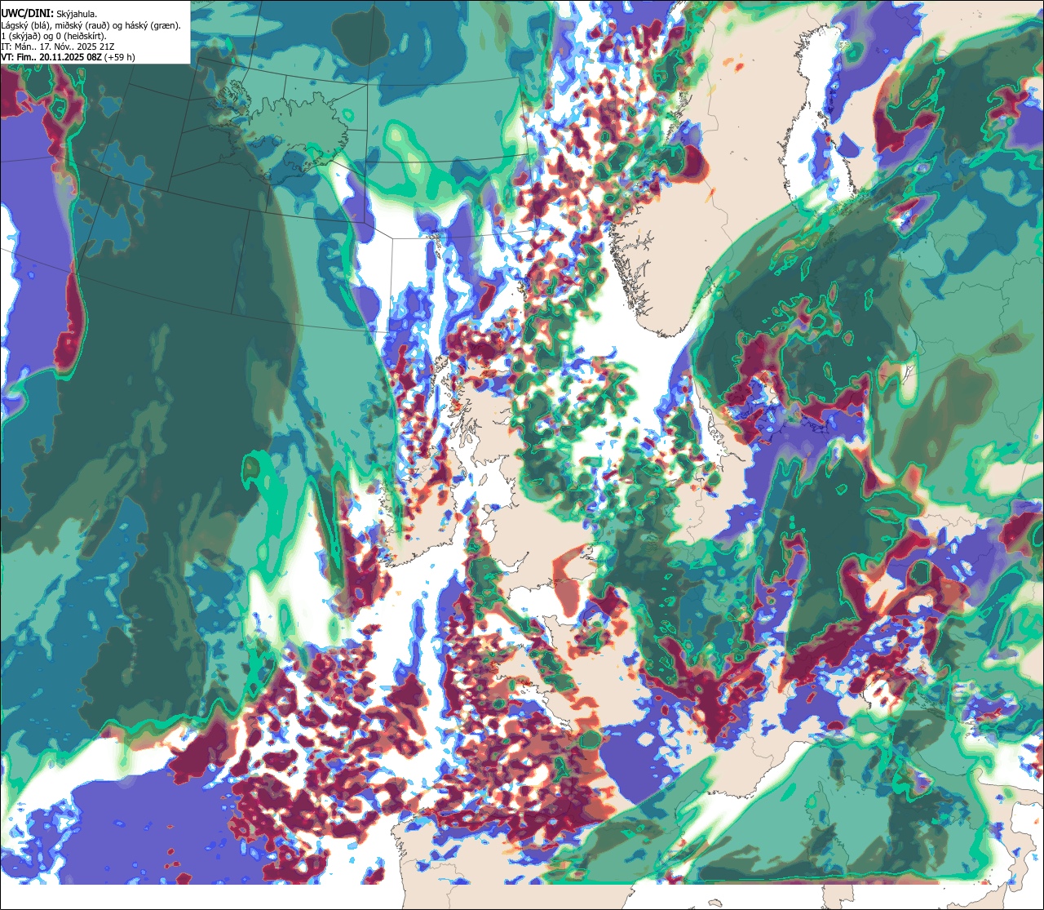1044x910 pixels.
Task: Select the 'IT: Mán.. 17. Nóv.. 2025 21Z' text
Action: click(58, 47)
